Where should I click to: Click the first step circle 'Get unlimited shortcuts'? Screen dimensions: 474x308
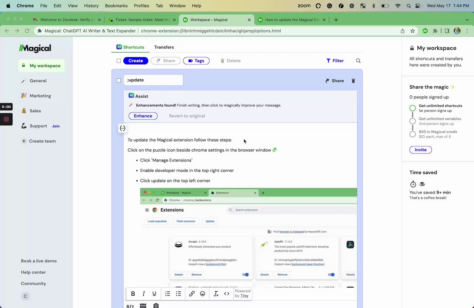[413, 108]
